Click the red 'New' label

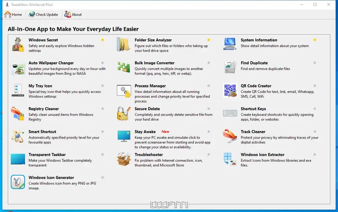click(165, 131)
